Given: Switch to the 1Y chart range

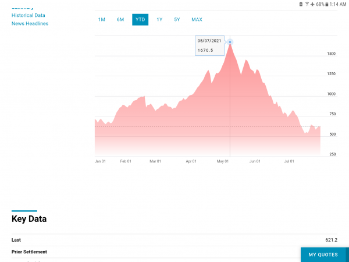Looking at the screenshot, I should click(159, 19).
